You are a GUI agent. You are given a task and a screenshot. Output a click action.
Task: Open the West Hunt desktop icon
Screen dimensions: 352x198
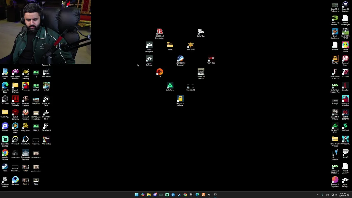pyautogui.click(x=191, y=46)
